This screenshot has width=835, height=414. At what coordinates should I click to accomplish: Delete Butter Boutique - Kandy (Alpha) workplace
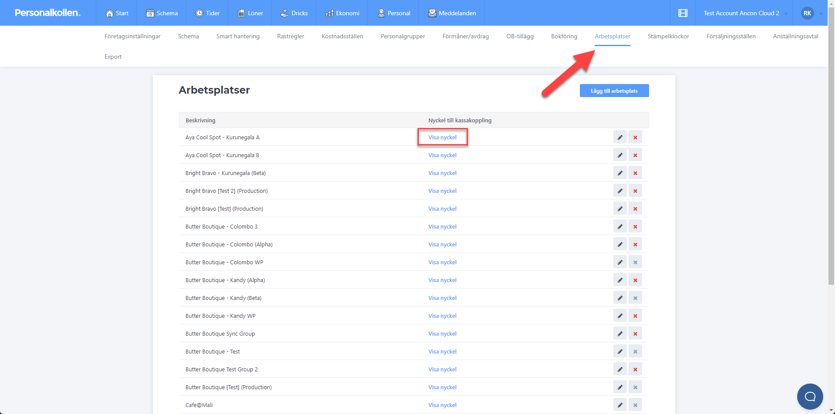pos(635,280)
